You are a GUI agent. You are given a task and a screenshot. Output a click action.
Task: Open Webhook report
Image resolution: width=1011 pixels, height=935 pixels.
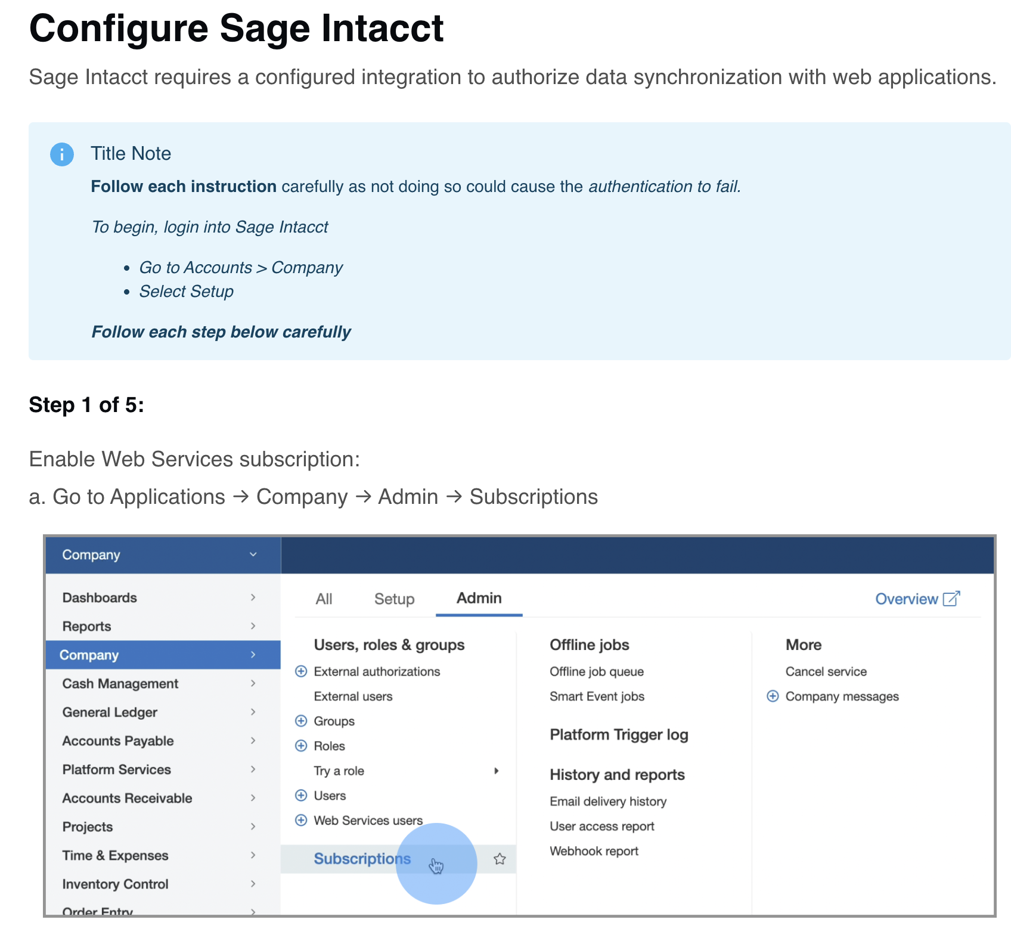pos(594,851)
